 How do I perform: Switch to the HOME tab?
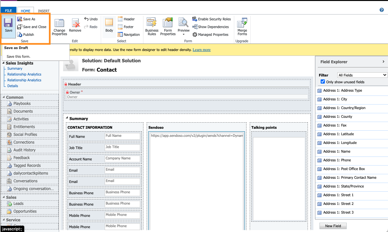click(26, 11)
